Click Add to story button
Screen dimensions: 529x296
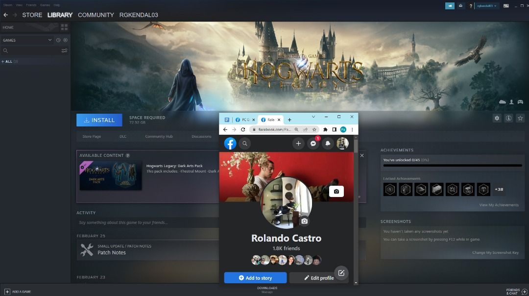pos(255,278)
